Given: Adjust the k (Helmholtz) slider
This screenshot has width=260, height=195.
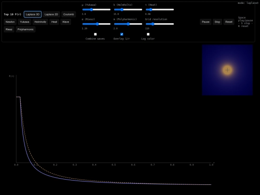Looking at the screenshot, I should coord(128,10).
